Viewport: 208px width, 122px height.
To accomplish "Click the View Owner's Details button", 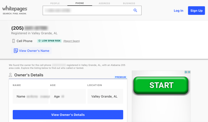I will pyautogui.click(x=68, y=115).
